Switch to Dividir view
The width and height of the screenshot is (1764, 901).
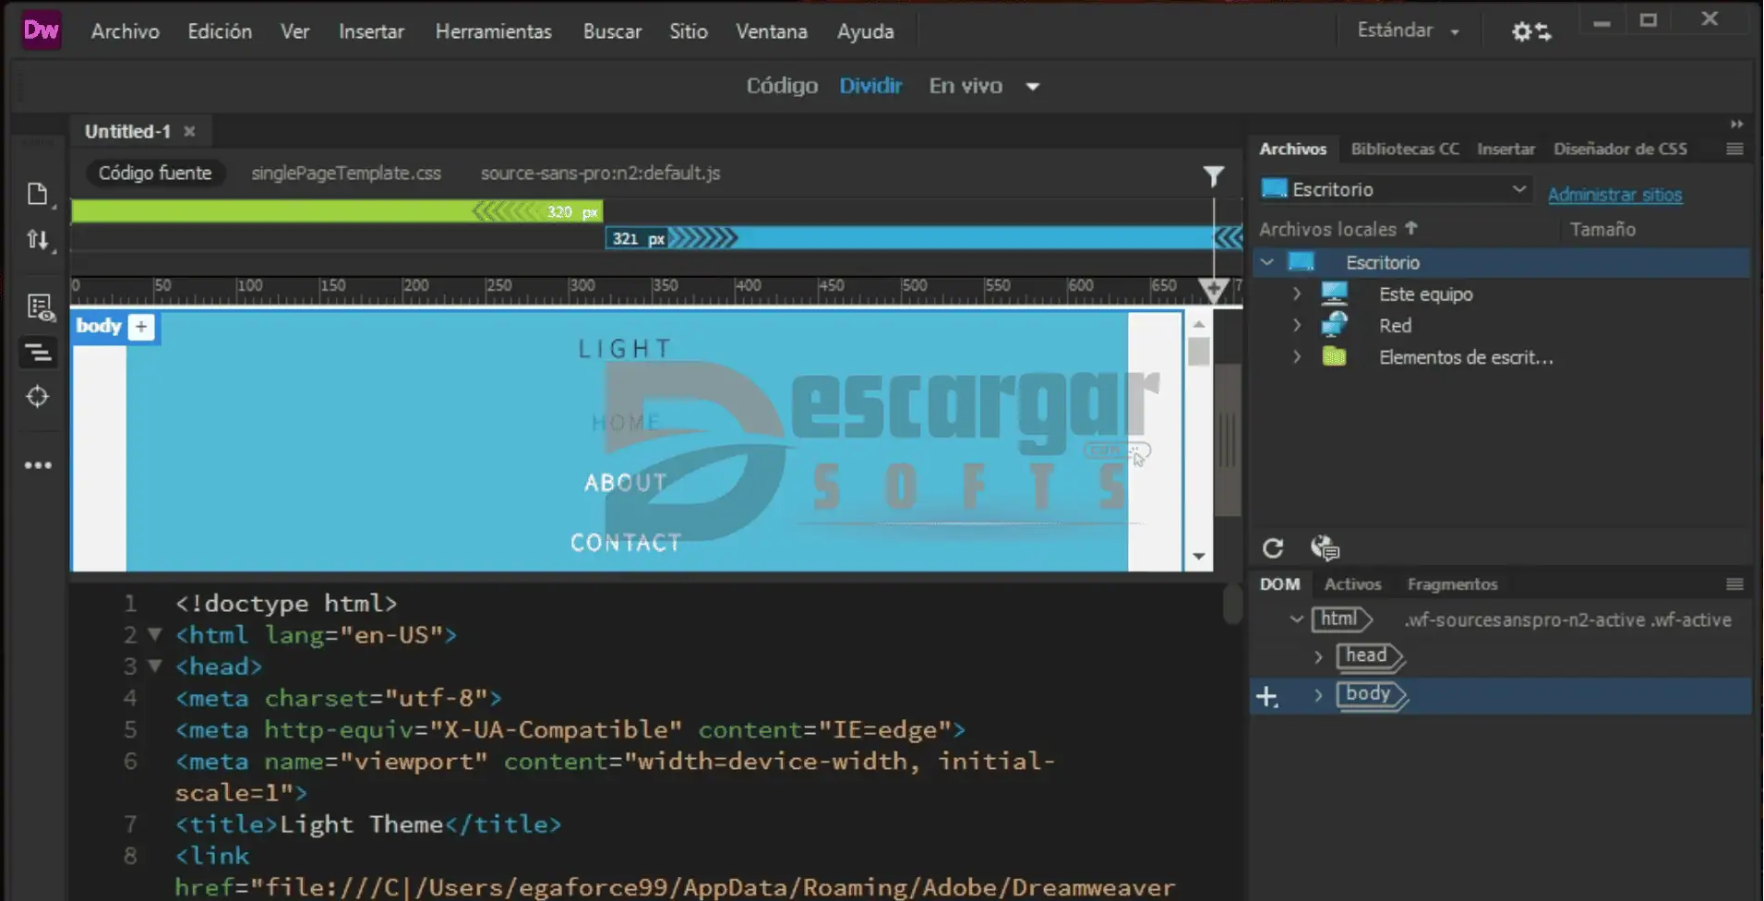pyautogui.click(x=870, y=86)
